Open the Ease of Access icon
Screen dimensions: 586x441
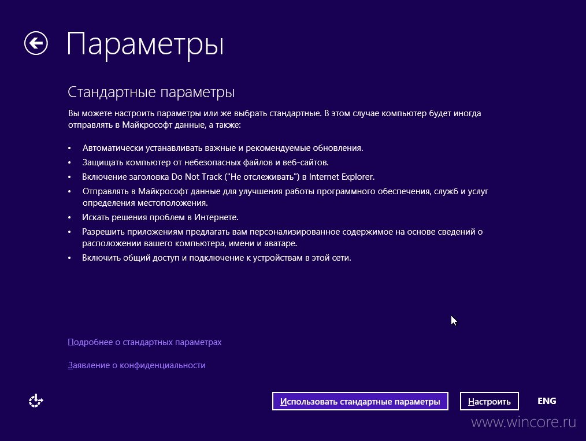tap(36, 401)
